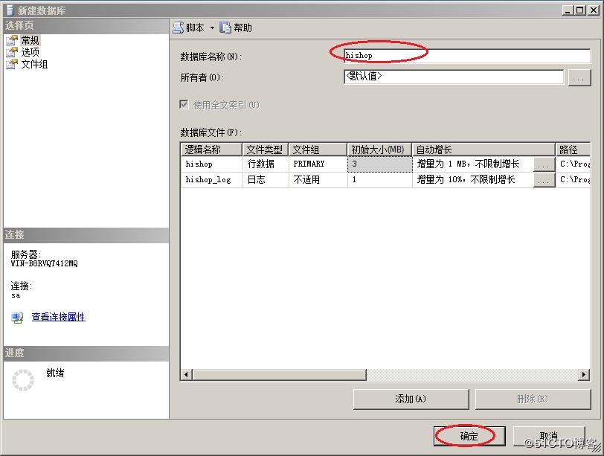Open autogrowth ellipsis for hishop_log row
This screenshot has width=604, height=456.
pyautogui.click(x=544, y=180)
